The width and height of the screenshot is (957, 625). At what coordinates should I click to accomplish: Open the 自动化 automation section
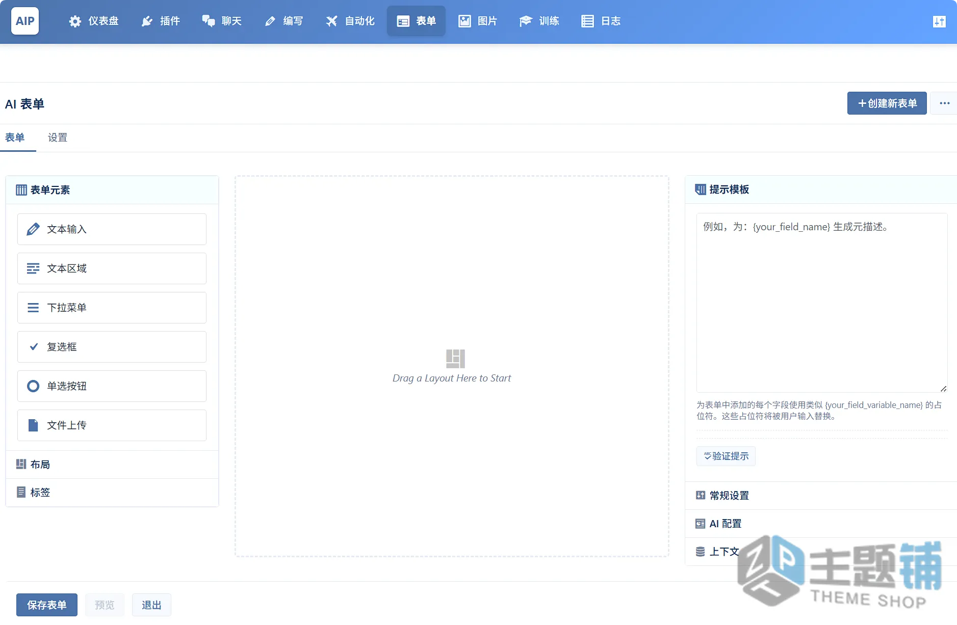coord(350,21)
